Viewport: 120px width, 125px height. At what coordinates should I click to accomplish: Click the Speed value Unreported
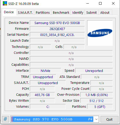pos(94,71)
